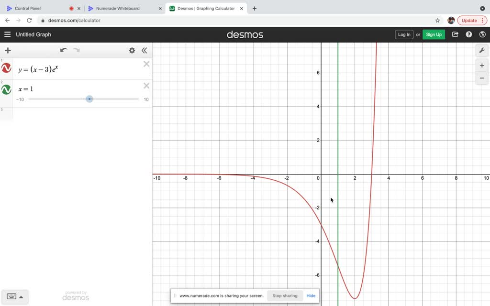Click the undo arrow icon

point(64,50)
